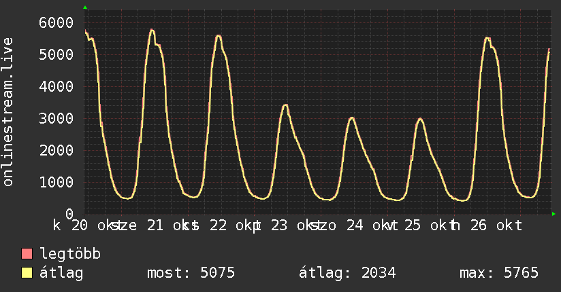Click the 0 y-axis origin label

pyautogui.click(x=69, y=214)
